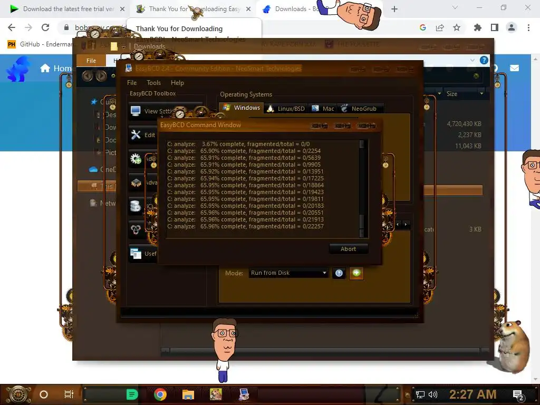Switch to Mac tab

(x=323, y=109)
